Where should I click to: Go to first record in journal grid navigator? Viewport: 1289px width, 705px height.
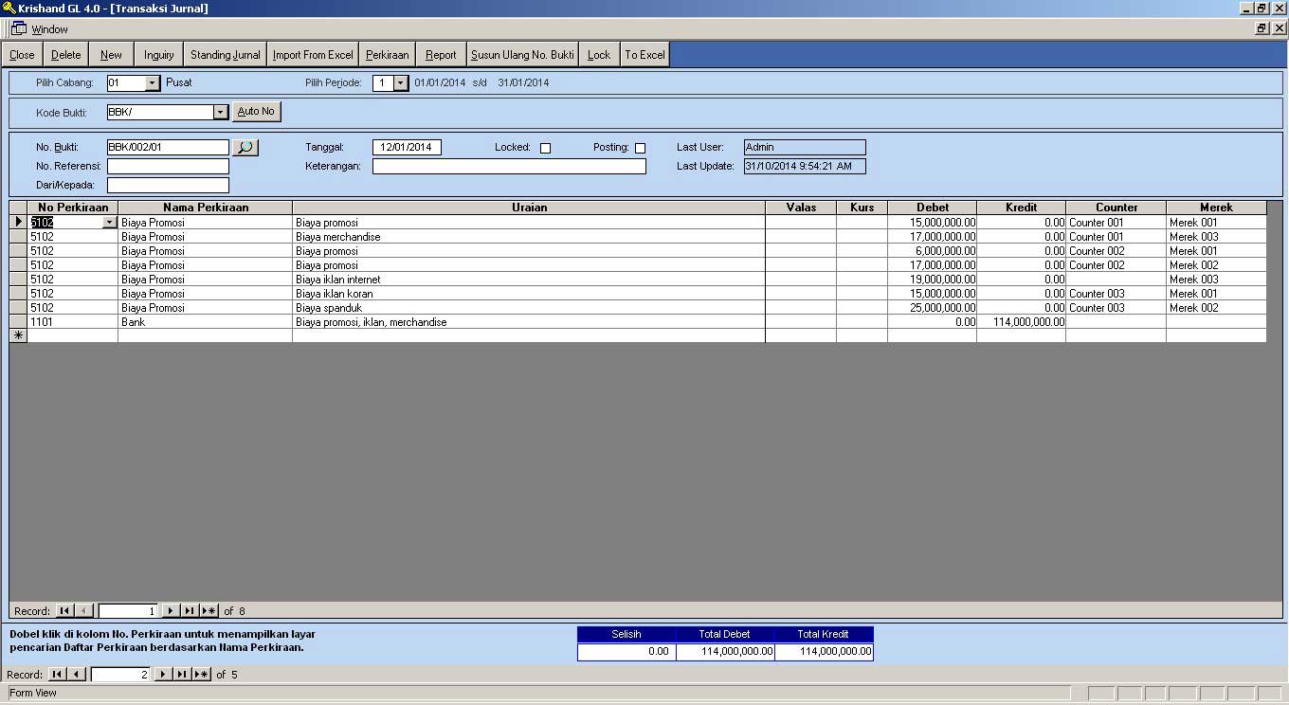tap(64, 611)
